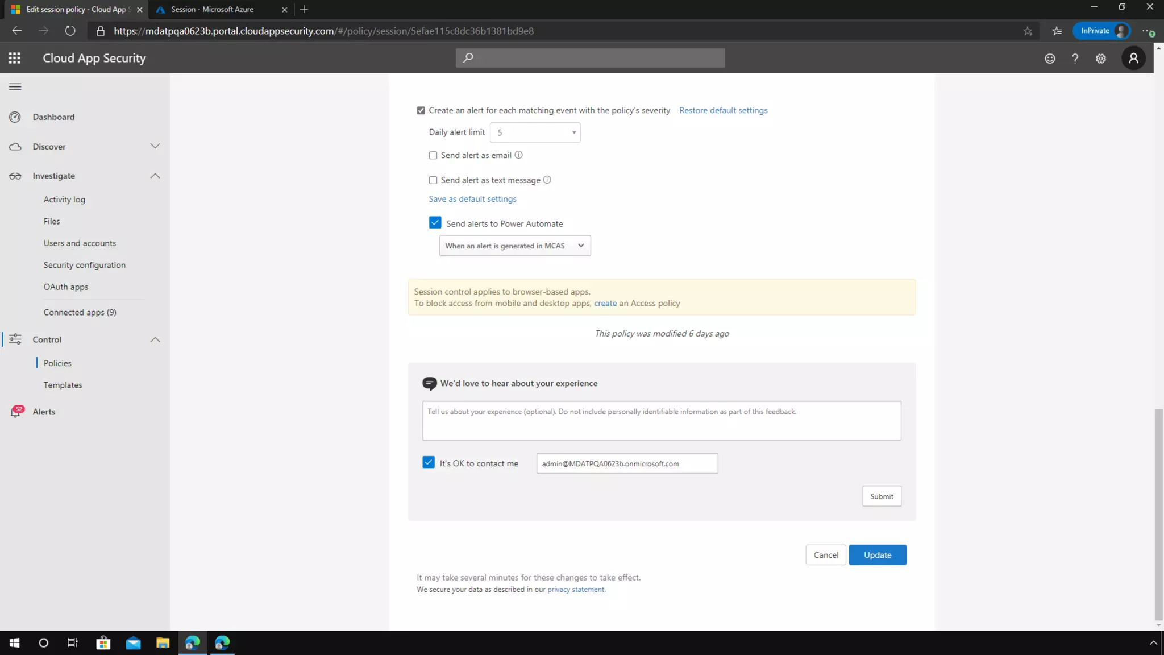This screenshot has height=655, width=1164.
Task: Open Activity log in the sidebar
Action: tap(64, 200)
